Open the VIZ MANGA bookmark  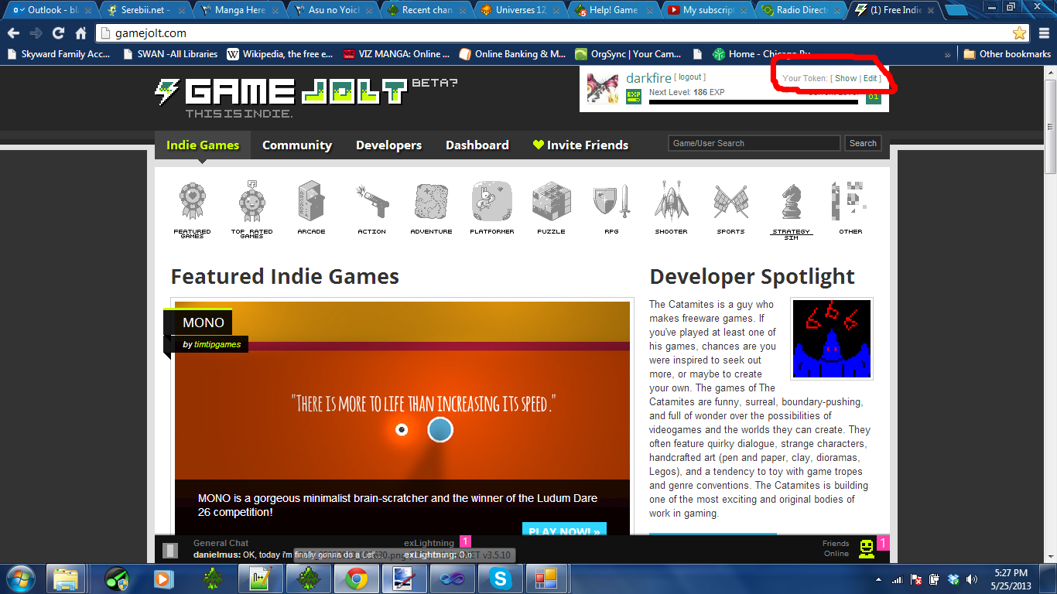396,54
